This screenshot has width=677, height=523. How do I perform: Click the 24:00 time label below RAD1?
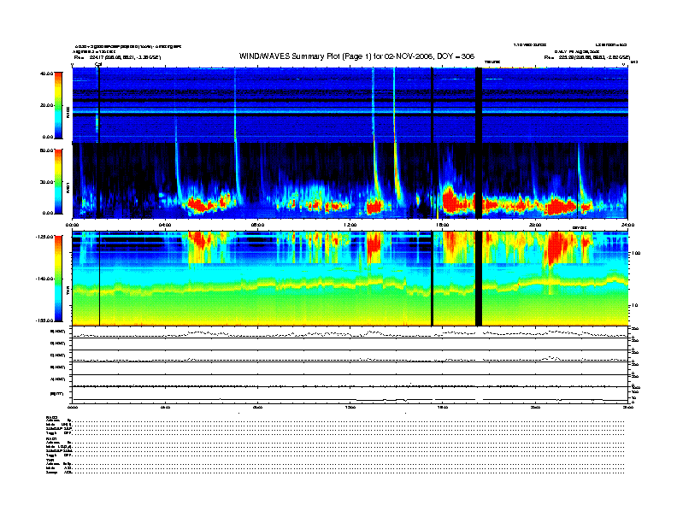click(627, 225)
